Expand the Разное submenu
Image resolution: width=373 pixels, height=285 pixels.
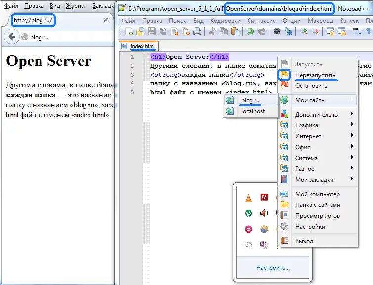click(318, 169)
